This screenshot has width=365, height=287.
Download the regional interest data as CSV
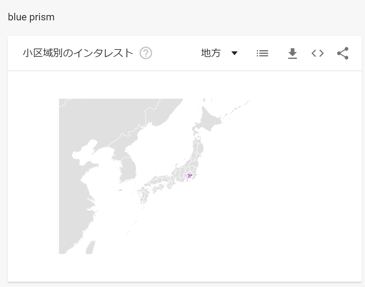pos(292,54)
